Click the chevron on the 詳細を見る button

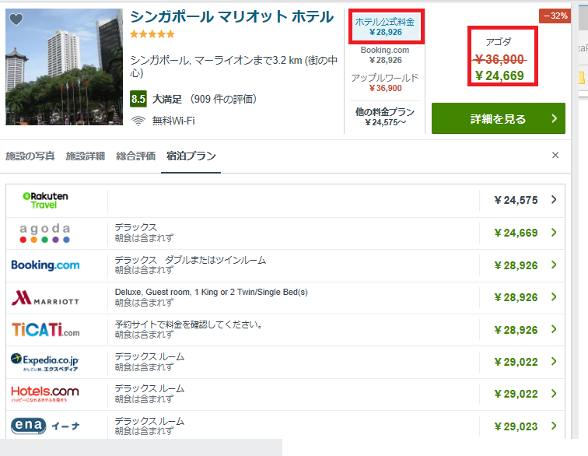[x=555, y=118]
